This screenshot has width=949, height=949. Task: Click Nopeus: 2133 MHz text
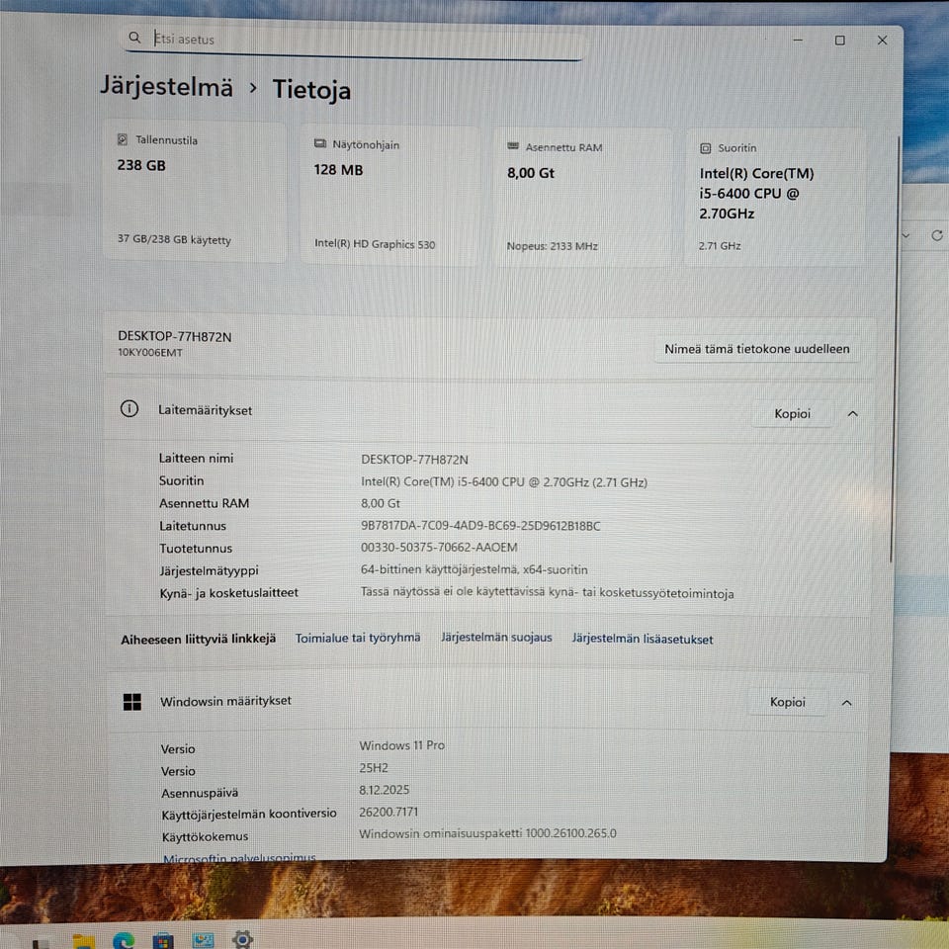point(552,246)
